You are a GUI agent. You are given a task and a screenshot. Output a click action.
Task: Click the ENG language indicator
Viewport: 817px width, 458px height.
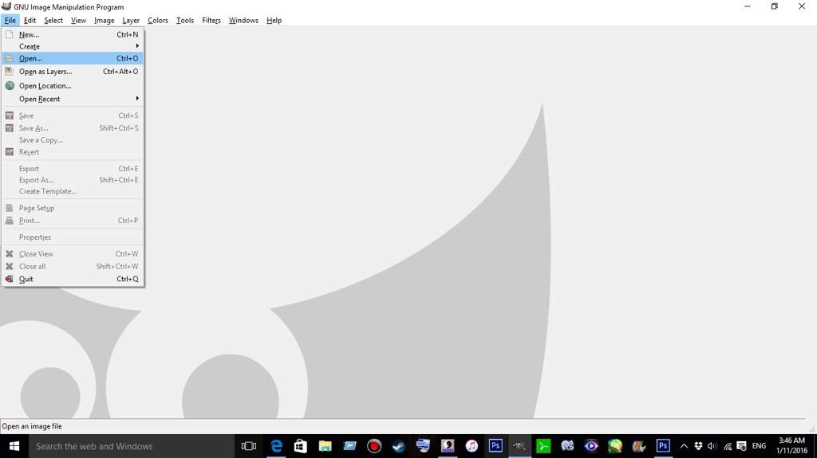point(760,446)
